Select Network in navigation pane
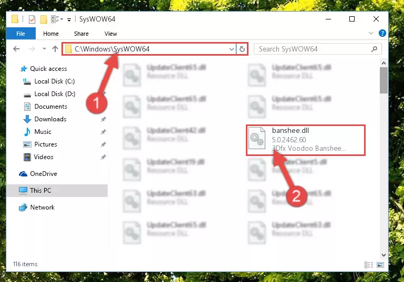Viewport: 404px width, 282px height. click(x=42, y=207)
